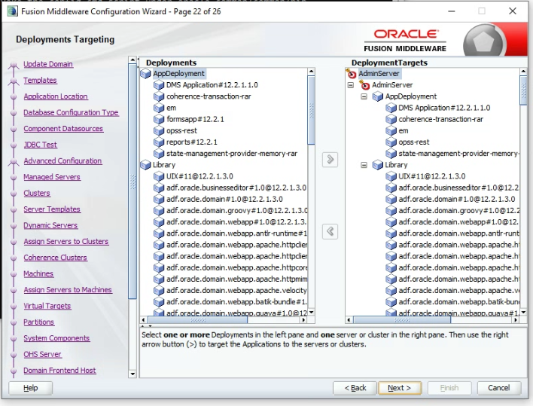This screenshot has height=406, width=533.
Task: Open the Update Domain step
Action: [48, 64]
